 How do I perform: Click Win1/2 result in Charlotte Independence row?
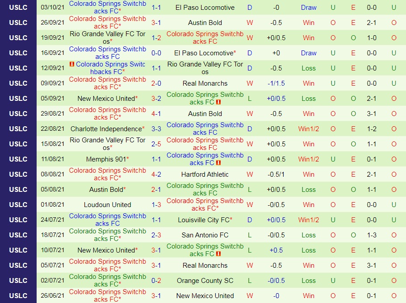point(309,129)
